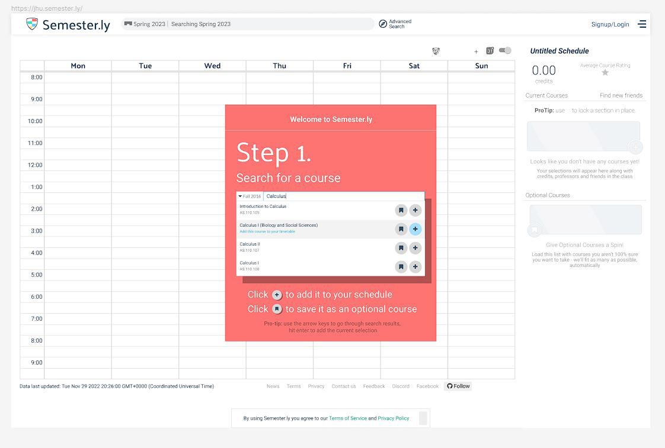Click the plus icon above the calendar
The width and height of the screenshot is (665, 448).
click(476, 51)
